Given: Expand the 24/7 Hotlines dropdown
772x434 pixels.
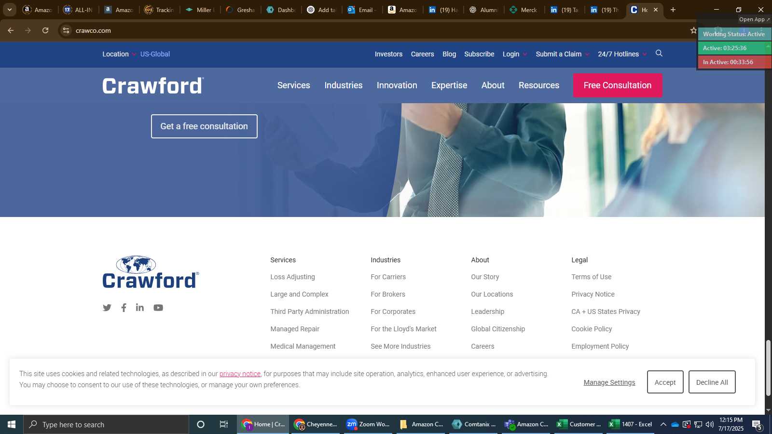Looking at the screenshot, I should click(x=622, y=54).
